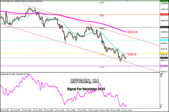Click the 13 Nov 04:00 time label
169x112 pixels.
[x=105, y=110]
